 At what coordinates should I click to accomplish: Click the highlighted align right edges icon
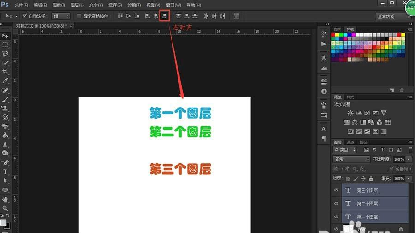click(x=164, y=16)
